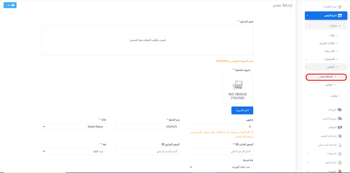Viewport: 350px width, 173px height.
Task: Open رسوم الشحن in the sidebar
Action: [330, 119]
